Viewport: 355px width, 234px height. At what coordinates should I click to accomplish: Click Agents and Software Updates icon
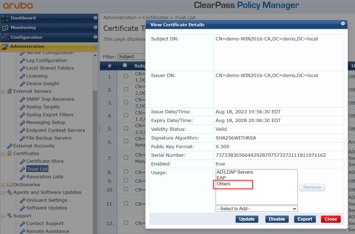click(x=10, y=192)
